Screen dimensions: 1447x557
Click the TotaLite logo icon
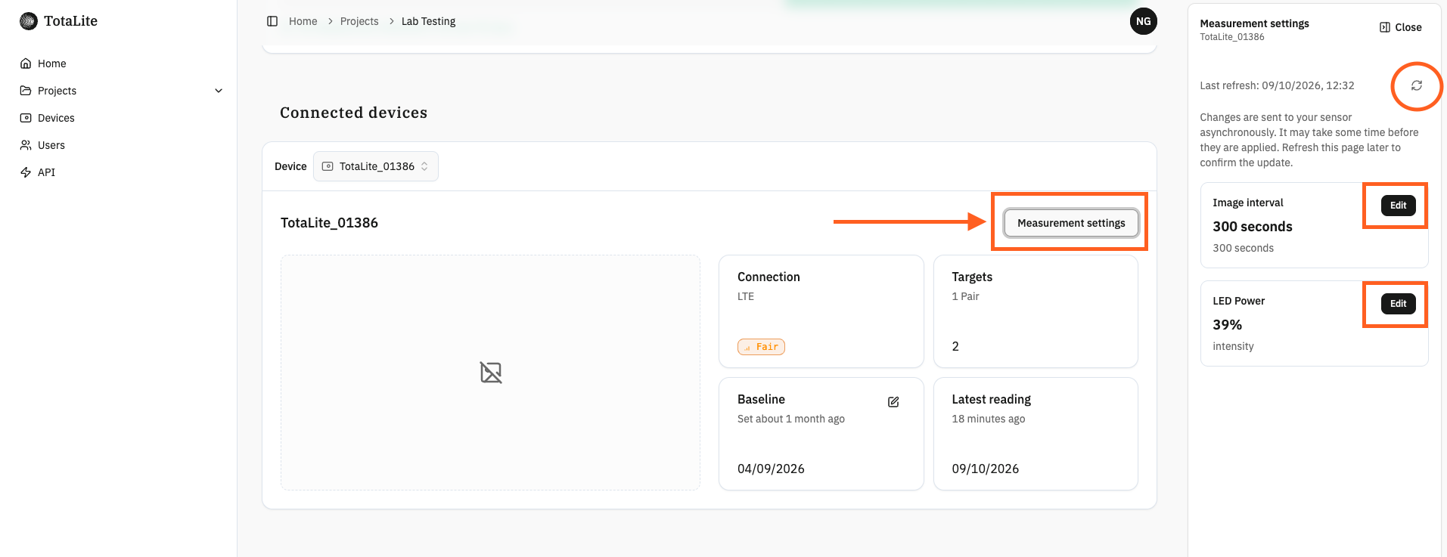point(29,21)
